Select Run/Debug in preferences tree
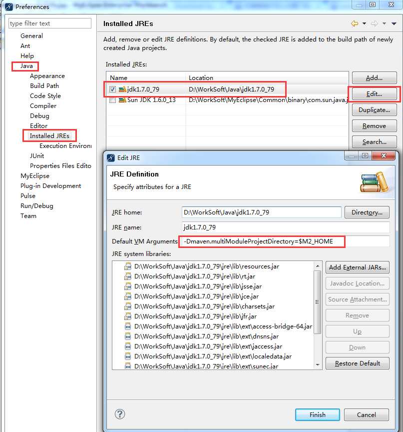 coord(37,206)
